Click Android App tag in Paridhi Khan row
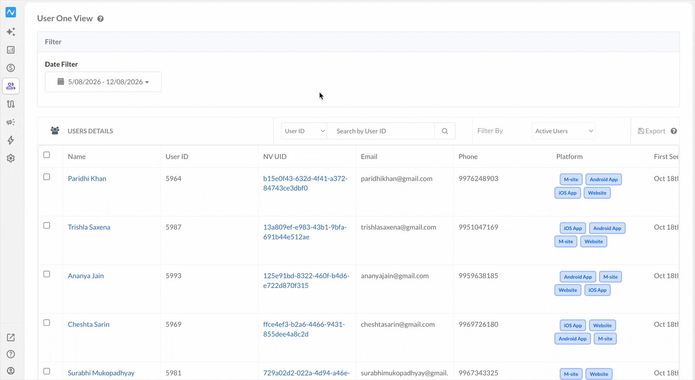Image resolution: width=695 pixels, height=380 pixels. point(604,179)
